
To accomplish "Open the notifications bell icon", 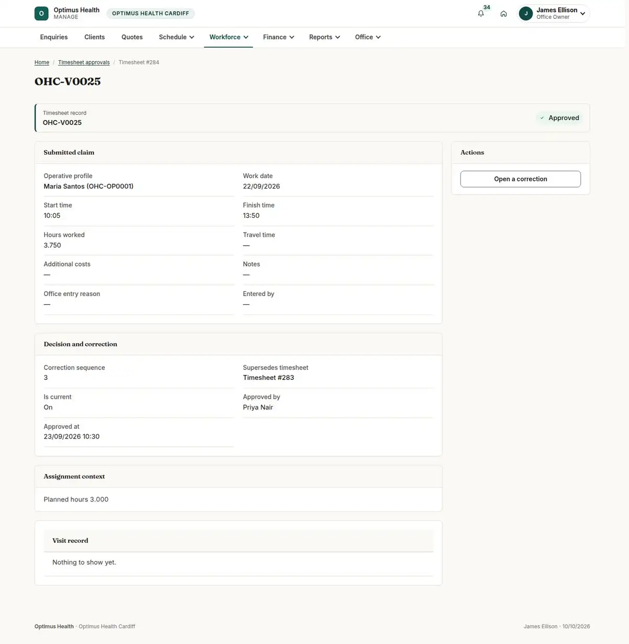I will pos(481,14).
